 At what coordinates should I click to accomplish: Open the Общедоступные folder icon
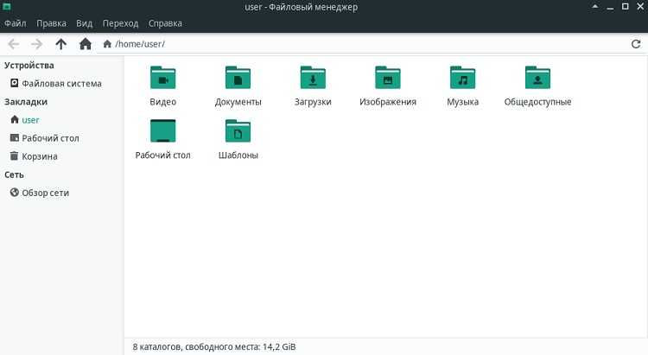click(x=537, y=78)
